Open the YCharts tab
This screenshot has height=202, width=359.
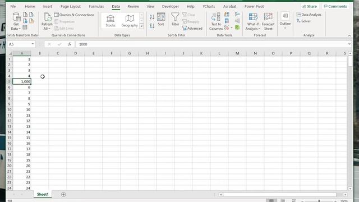209,6
